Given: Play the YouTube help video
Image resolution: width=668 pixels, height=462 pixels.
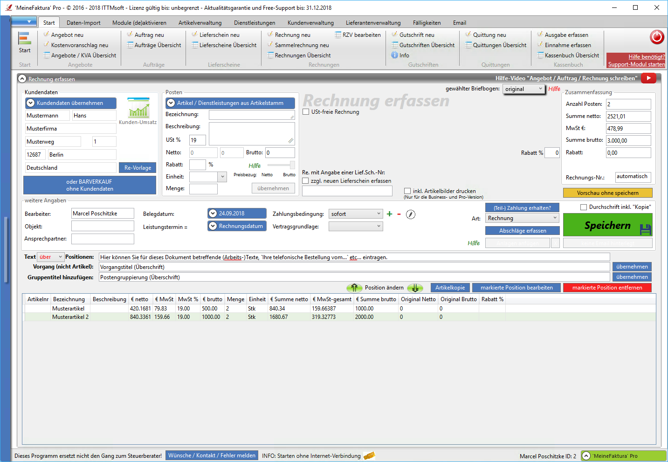Looking at the screenshot, I should [x=648, y=78].
